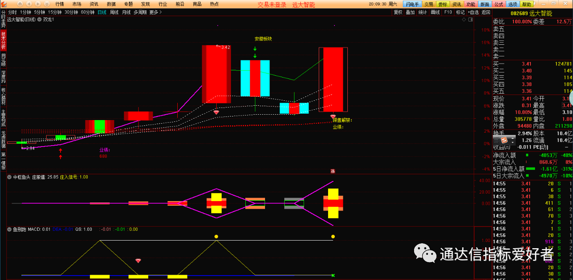Switch chart to 日线 period
The image size is (573, 280).
102,12
